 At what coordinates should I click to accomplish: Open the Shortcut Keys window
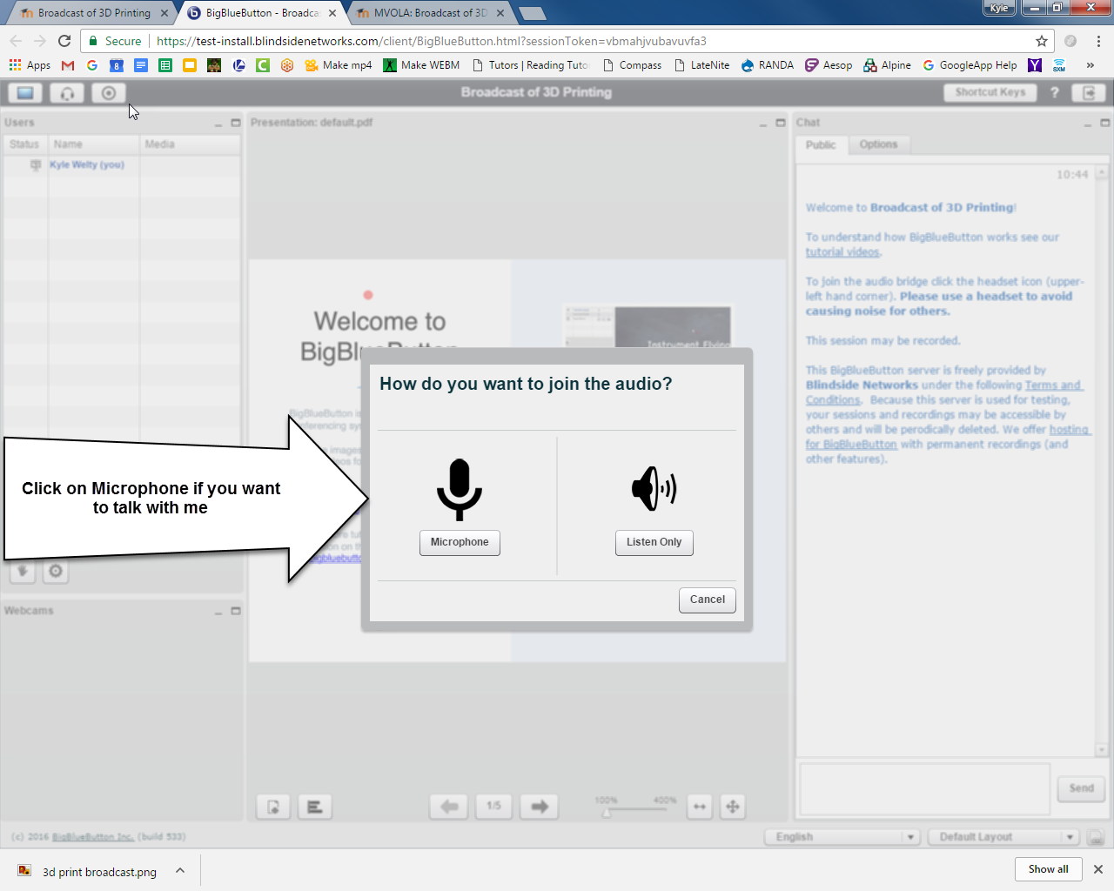coord(990,92)
